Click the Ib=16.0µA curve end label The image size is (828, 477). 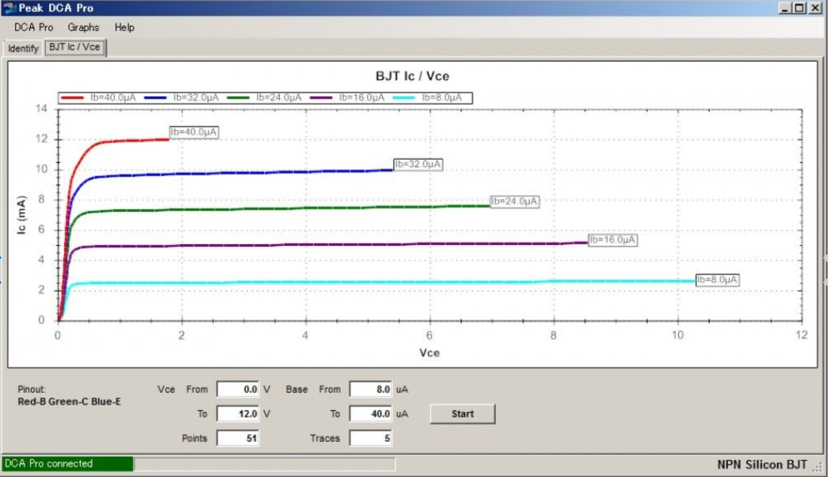coord(612,240)
